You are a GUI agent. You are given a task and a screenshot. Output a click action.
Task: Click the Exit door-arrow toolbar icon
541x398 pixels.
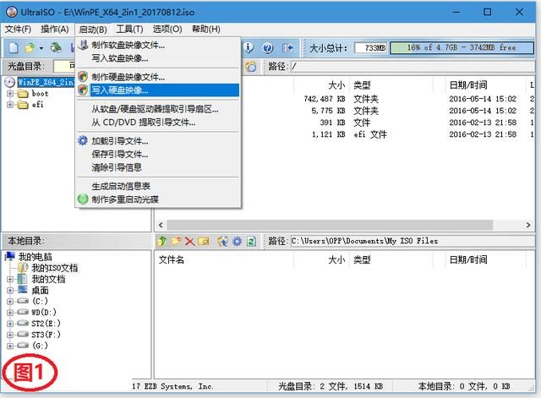click(x=287, y=47)
